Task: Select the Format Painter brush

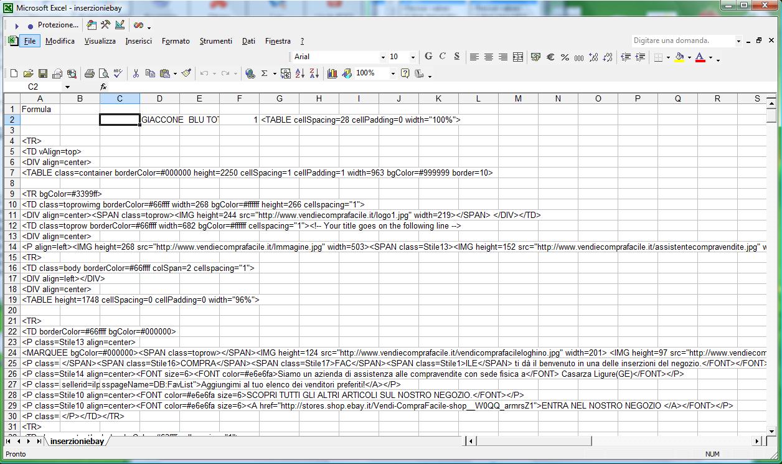Action: (x=186, y=73)
